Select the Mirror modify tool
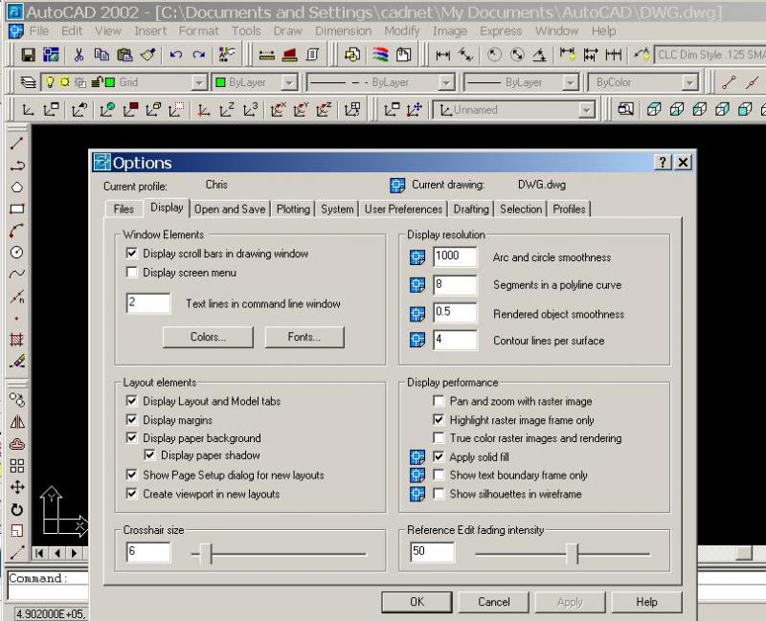Viewport: 766px width, 621px height. click(17, 422)
